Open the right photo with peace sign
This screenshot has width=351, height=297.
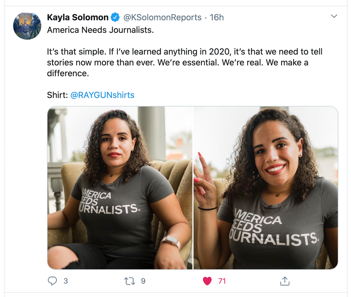(x=266, y=188)
